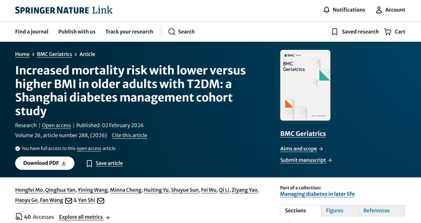Select the Sections tab
The height and width of the screenshot is (223, 421).
coord(296,210)
